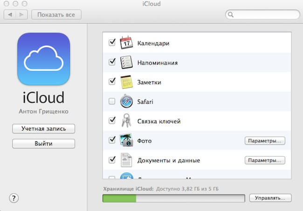Screen dimensions: 303x211
Task: Open Параметры for Документы и данные
Action: point(265,160)
